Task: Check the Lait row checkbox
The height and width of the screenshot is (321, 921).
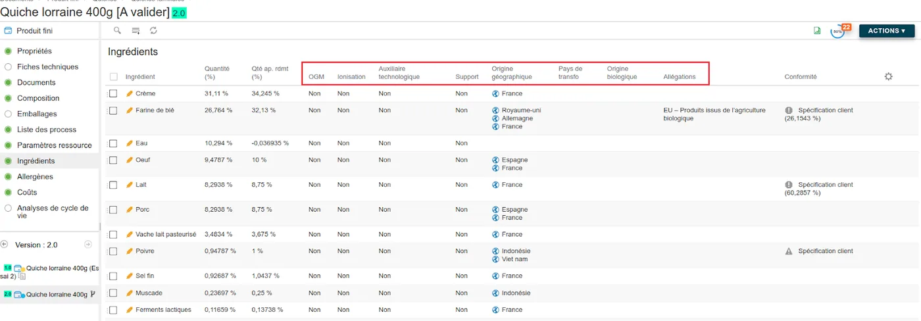Action: point(113,185)
